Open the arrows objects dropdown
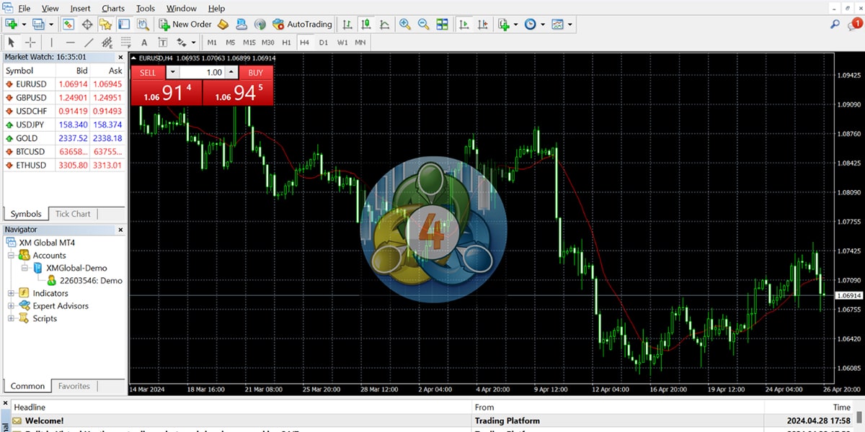865x432 pixels. pyautogui.click(x=193, y=42)
